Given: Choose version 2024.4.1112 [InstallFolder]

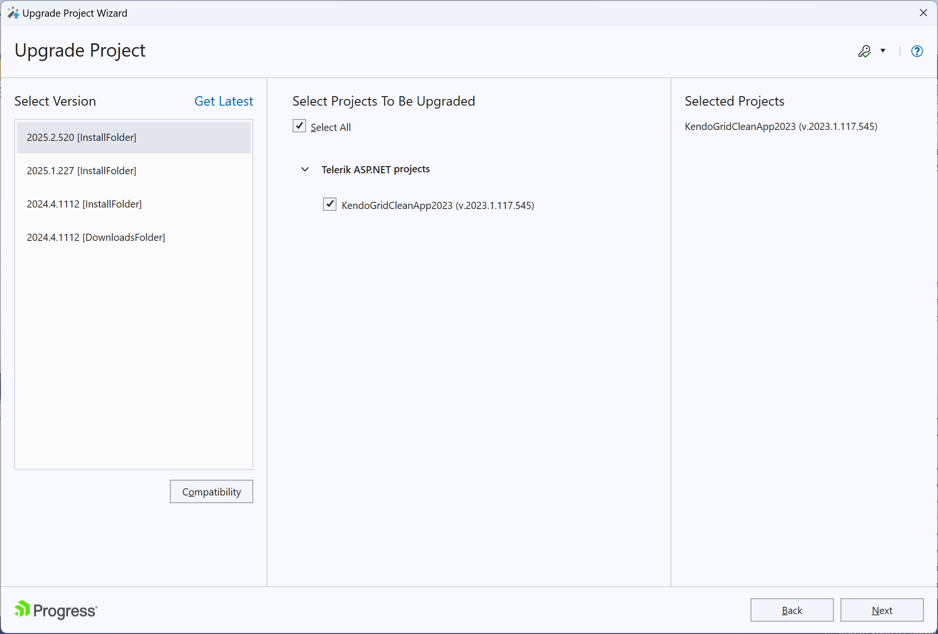Looking at the screenshot, I should point(84,204).
